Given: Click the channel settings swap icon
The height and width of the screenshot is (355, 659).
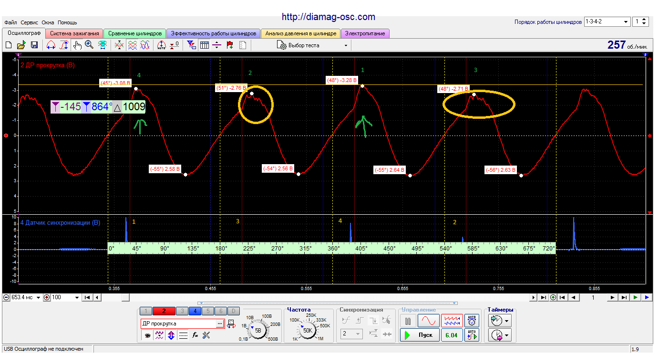Looking at the screenshot, I should (232, 324).
